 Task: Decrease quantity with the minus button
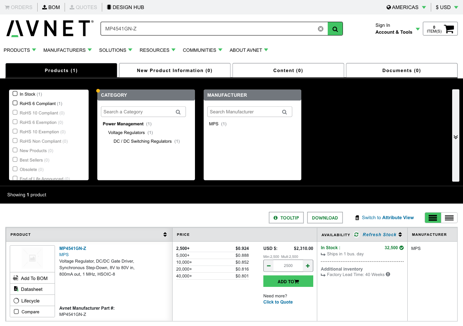coord(269,266)
